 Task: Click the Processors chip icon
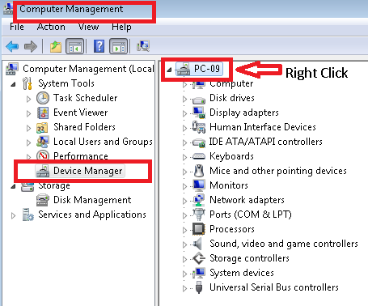(x=199, y=229)
